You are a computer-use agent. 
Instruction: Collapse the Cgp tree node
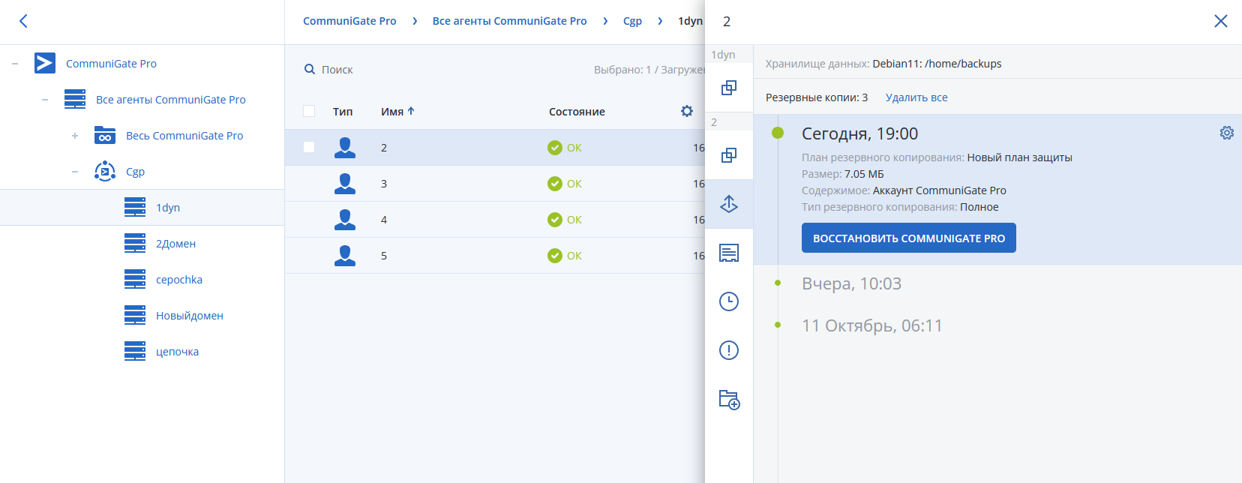pyautogui.click(x=75, y=172)
